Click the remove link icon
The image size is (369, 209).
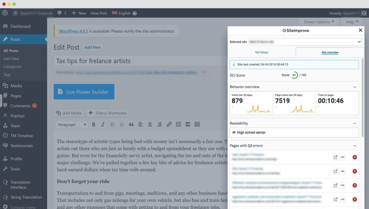(x=178, y=124)
